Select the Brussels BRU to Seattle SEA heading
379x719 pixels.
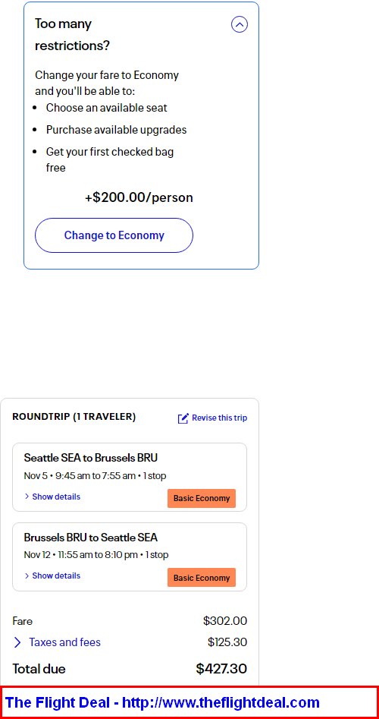coord(91,537)
